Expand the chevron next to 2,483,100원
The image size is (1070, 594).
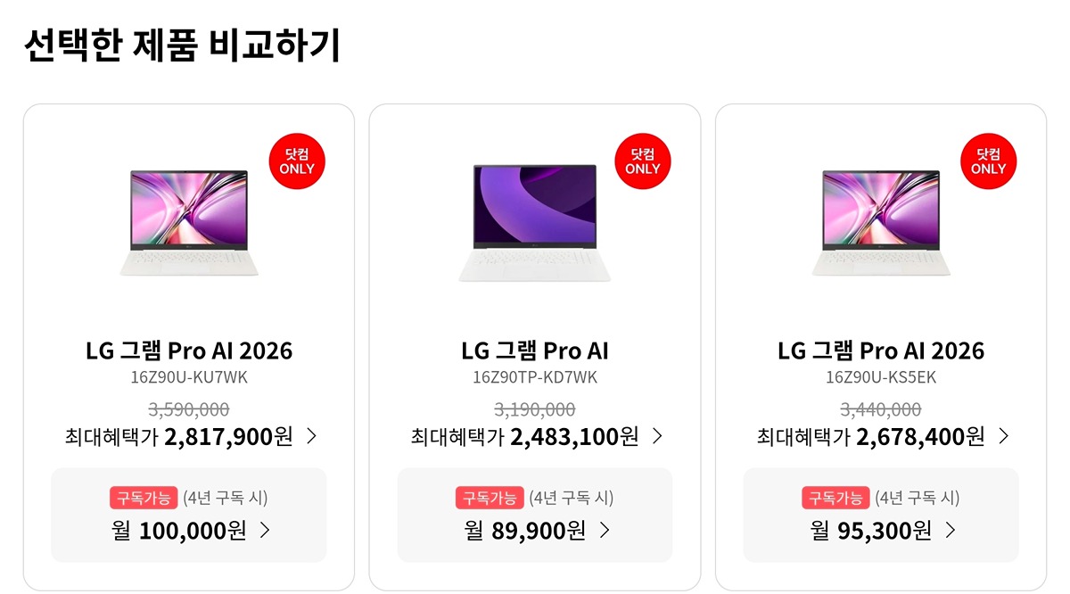coord(657,436)
